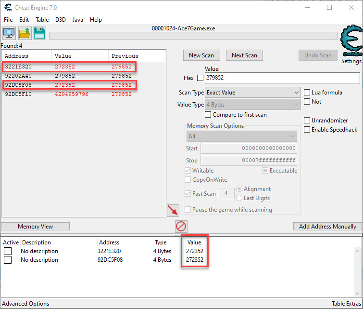Click the open folder load icon

click(24, 33)
